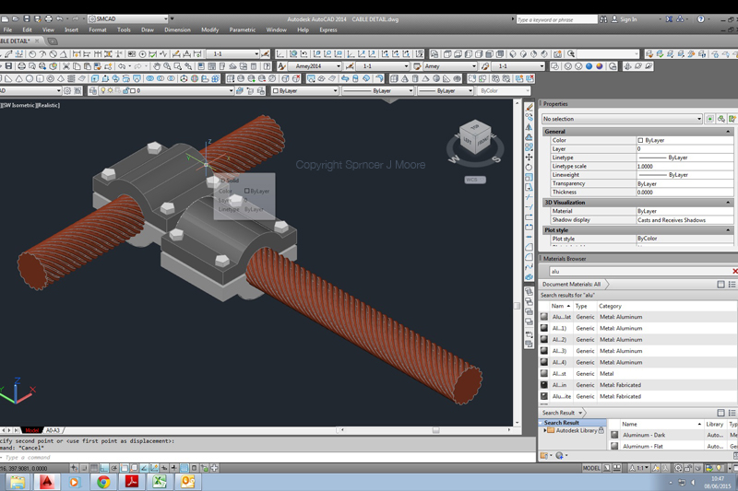
Task: Click the Aluminum - Dark material thumbnail
Action: pos(614,434)
